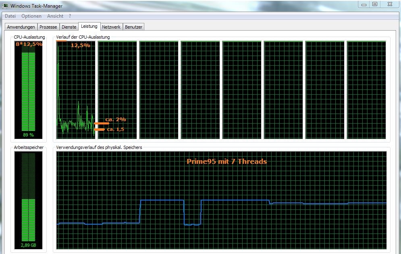Open the '?' help menu
401x254 pixels.
click(x=70, y=16)
